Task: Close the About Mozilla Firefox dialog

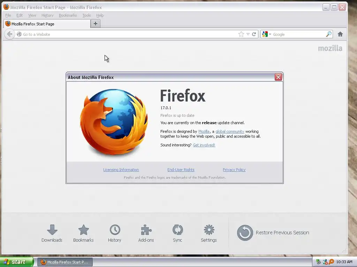Action: (x=278, y=77)
